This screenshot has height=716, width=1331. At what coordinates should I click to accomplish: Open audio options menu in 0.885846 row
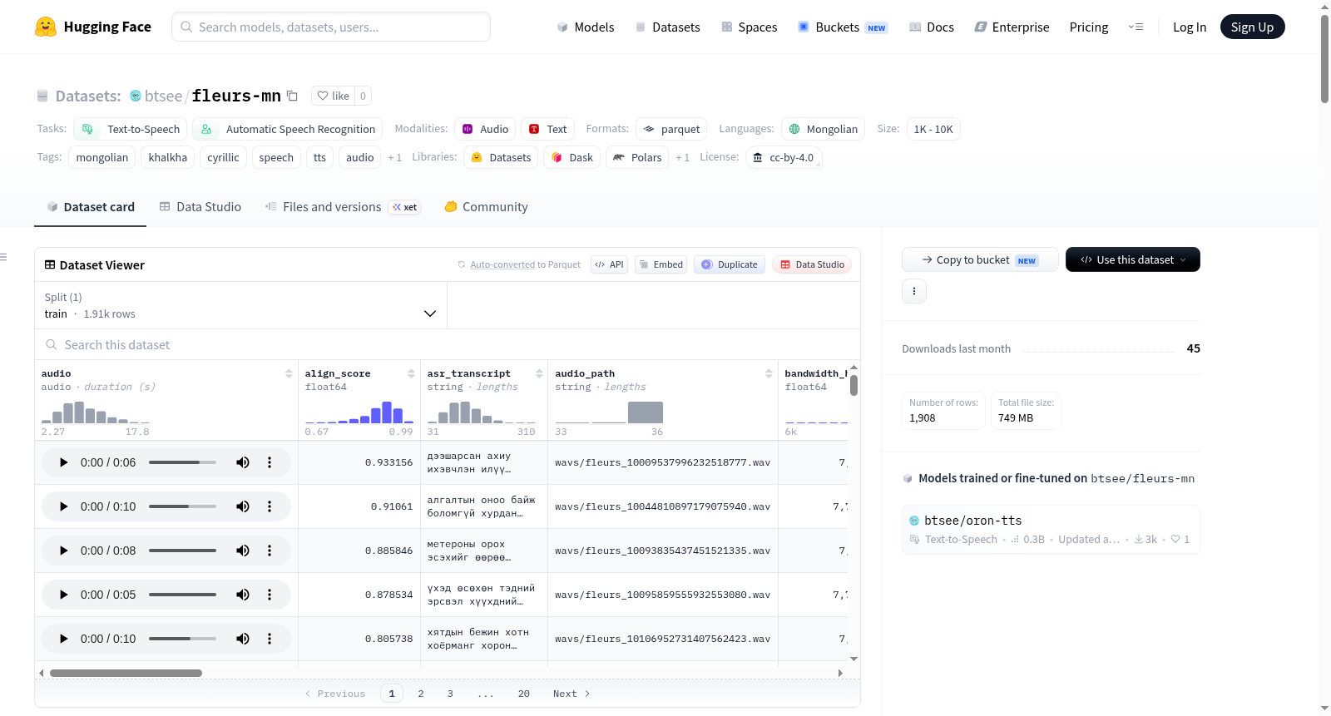click(x=270, y=551)
